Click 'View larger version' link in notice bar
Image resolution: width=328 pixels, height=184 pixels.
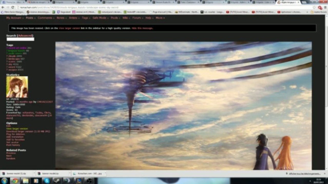69,28
